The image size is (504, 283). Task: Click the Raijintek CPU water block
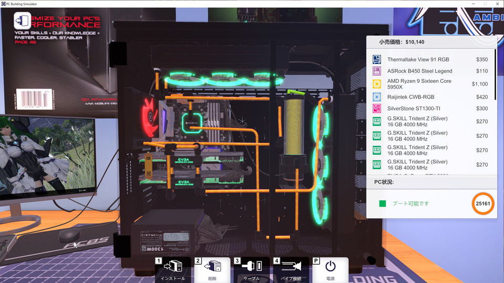192,123
